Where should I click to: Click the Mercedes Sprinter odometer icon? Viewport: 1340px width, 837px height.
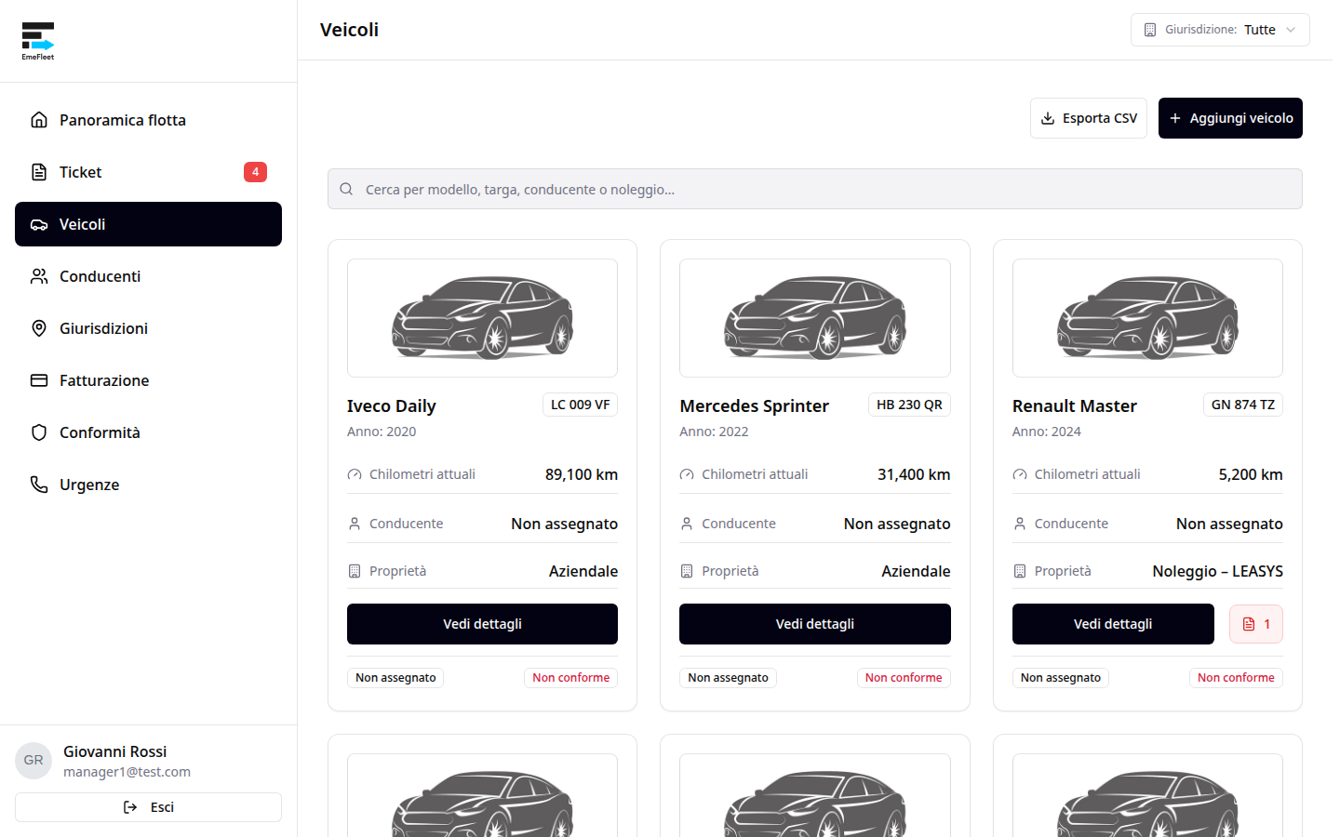(x=687, y=474)
